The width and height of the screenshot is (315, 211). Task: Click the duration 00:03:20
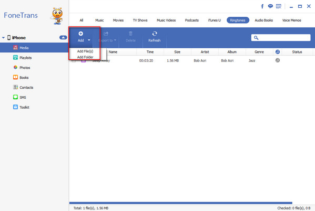146,60
